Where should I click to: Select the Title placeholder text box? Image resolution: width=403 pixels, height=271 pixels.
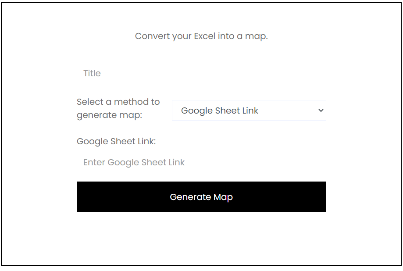[201, 73]
